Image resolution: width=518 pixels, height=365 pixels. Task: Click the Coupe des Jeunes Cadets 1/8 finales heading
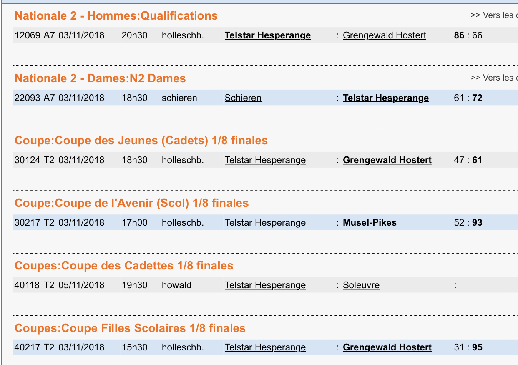(141, 141)
